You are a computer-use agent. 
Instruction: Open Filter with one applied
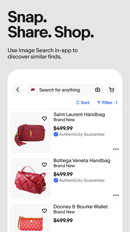pyautogui.click(x=107, y=103)
